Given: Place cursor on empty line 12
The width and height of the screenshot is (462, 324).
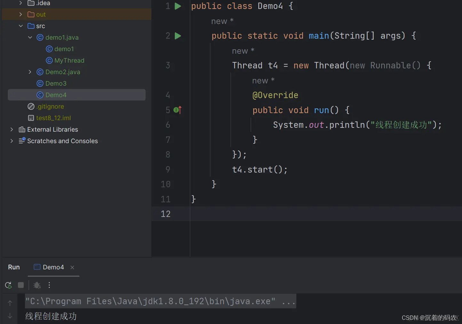Looking at the screenshot, I should [x=326, y=214].
